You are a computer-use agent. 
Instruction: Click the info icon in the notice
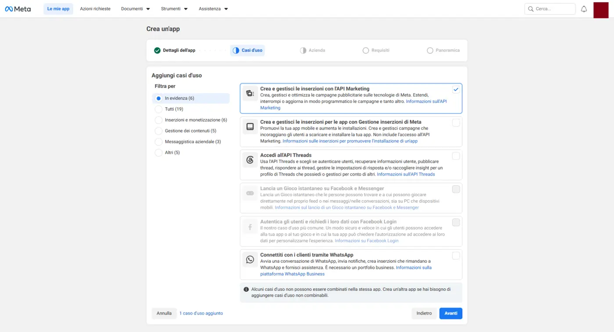(x=246, y=290)
